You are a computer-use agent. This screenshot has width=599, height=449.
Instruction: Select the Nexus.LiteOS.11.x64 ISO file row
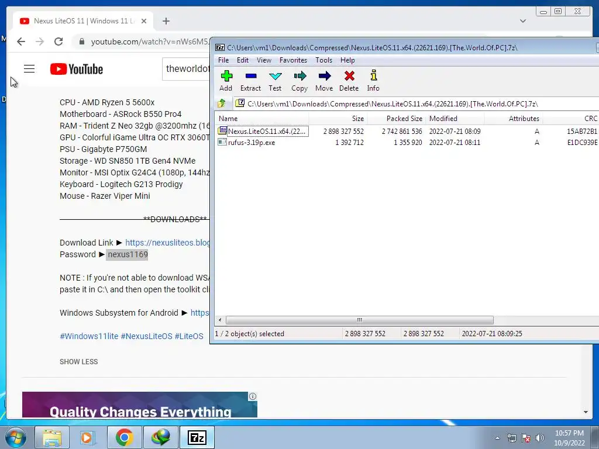click(x=407, y=132)
